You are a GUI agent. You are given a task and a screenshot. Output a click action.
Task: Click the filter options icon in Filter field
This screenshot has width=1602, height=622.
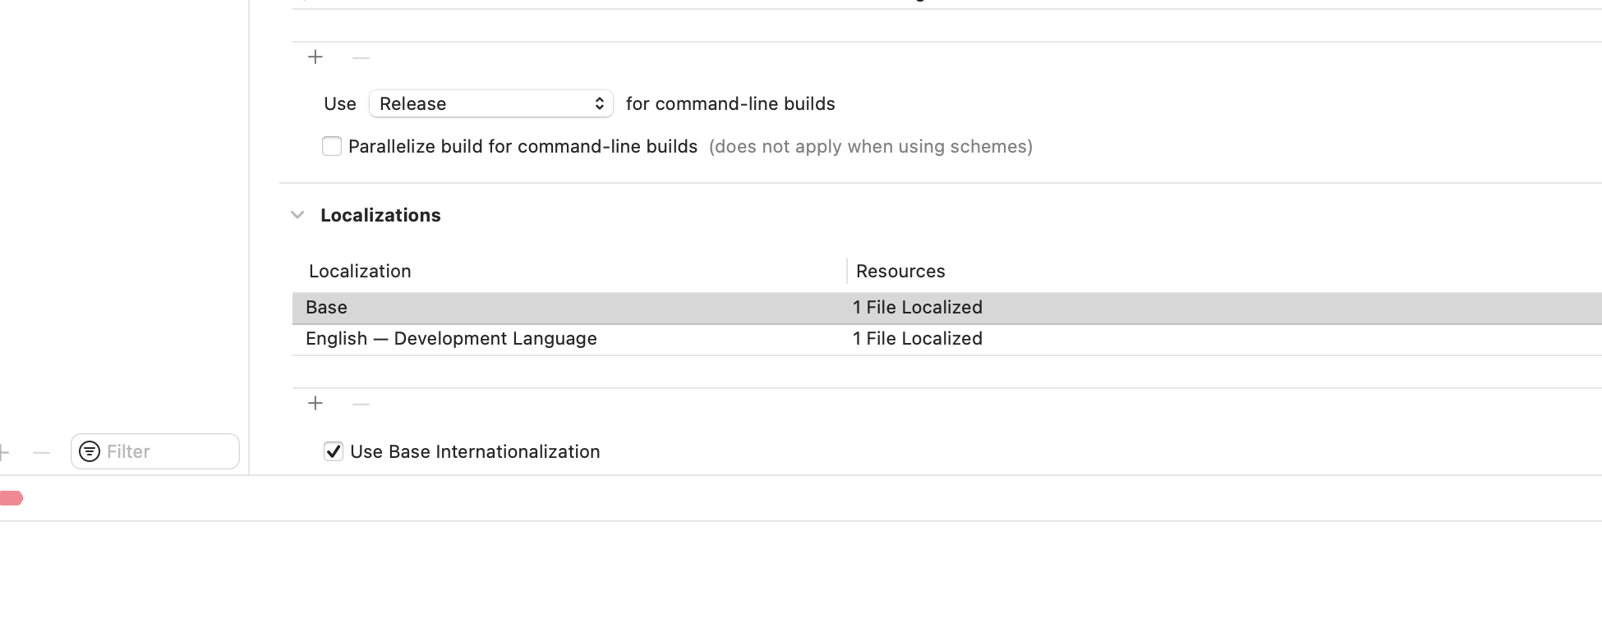point(90,452)
